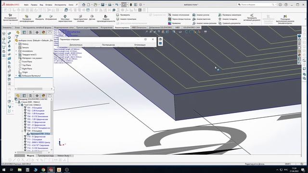The width and height of the screenshot is (308, 173).
Task: Open the Оптимизация tab in operation parameters
Action: [140, 45]
